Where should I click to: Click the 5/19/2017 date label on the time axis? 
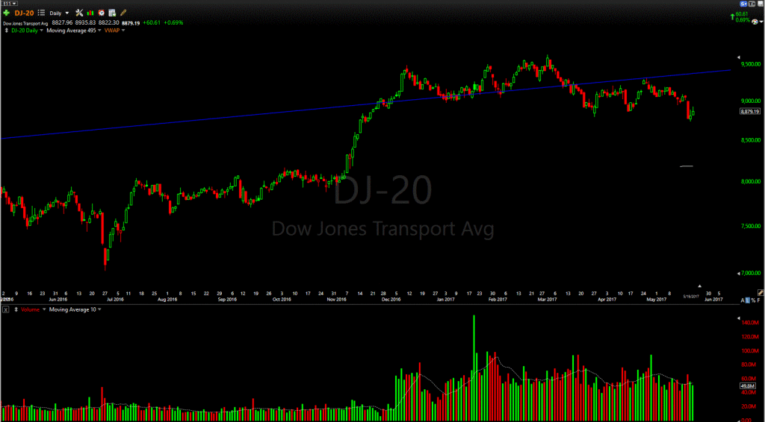(693, 296)
